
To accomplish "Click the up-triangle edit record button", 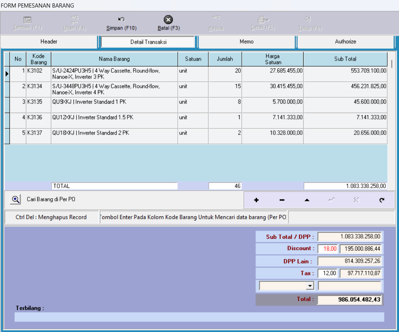I will click(x=307, y=200).
